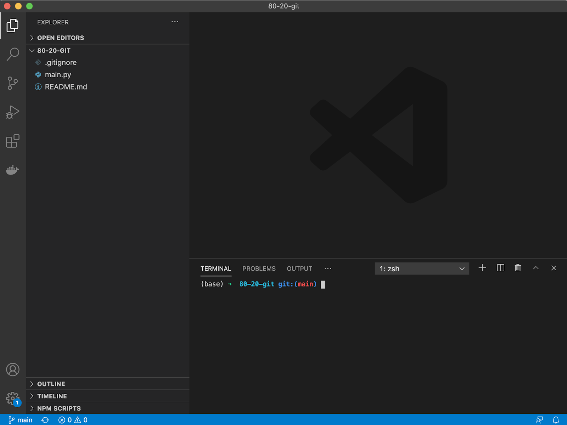Open the main.py file
567x425 pixels.
coord(108,75)
